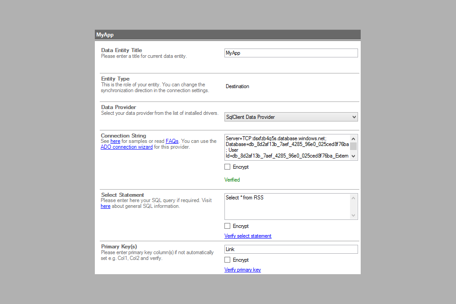Toggle Encrypt checkbox under Select Statement

(x=228, y=226)
